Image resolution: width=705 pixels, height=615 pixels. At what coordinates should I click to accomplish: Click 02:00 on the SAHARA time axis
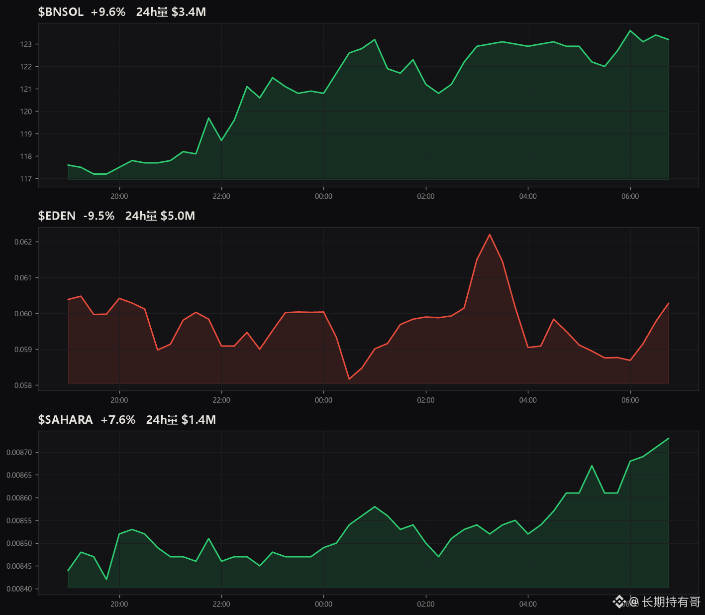coord(426,604)
